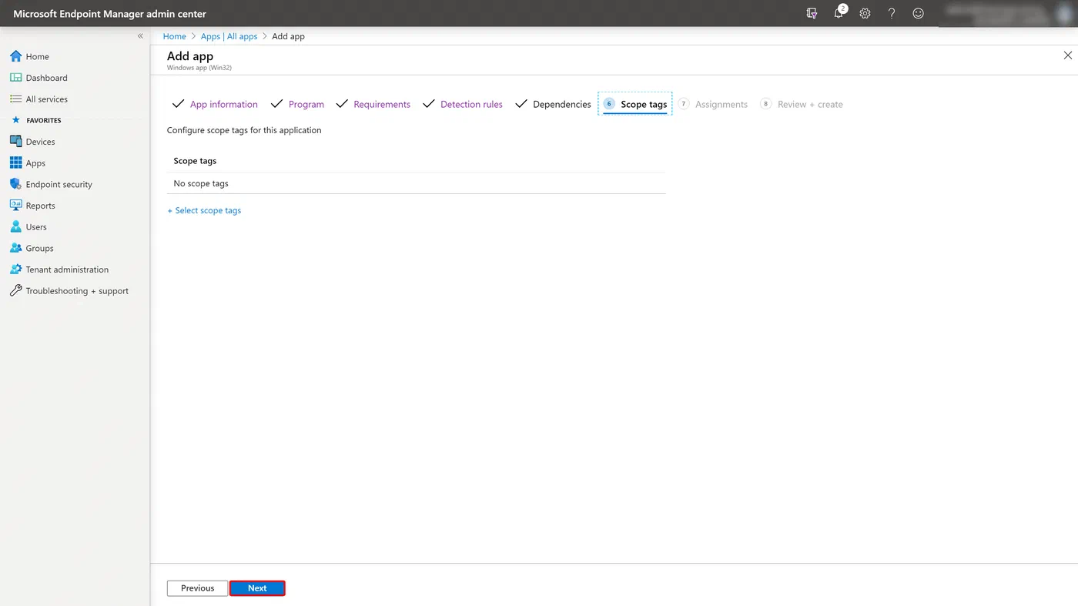Click the Troubleshooting wrench icon
This screenshot has width=1078, height=606.
click(x=15, y=291)
